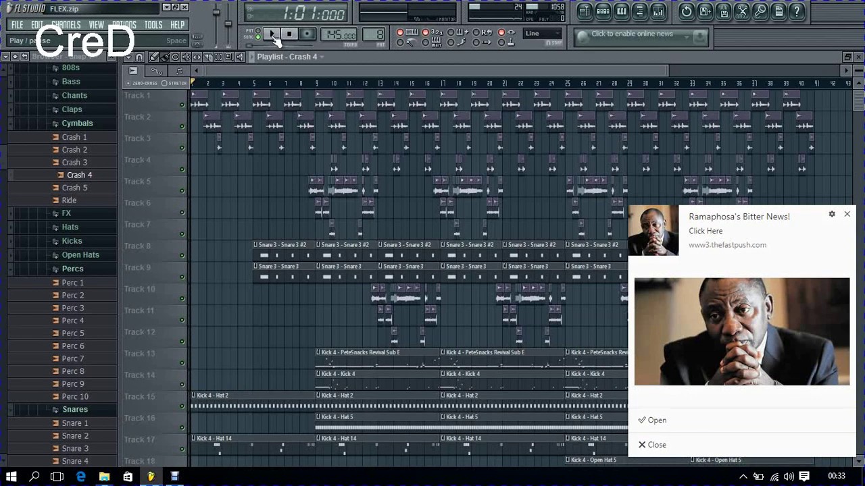
Task: Toggle mute light on Track 9
Action: pos(182,277)
